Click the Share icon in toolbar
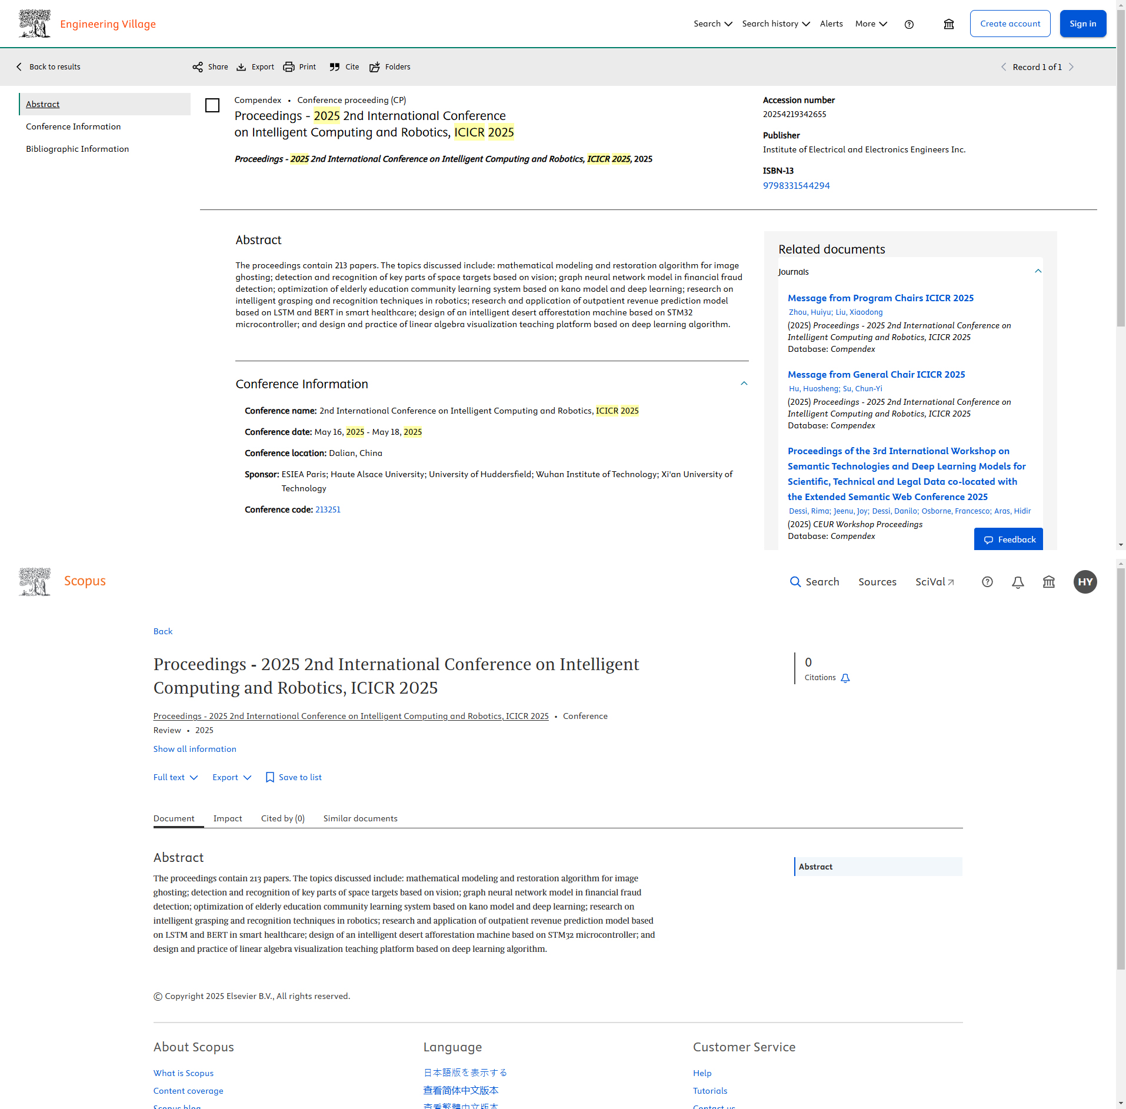 click(198, 67)
